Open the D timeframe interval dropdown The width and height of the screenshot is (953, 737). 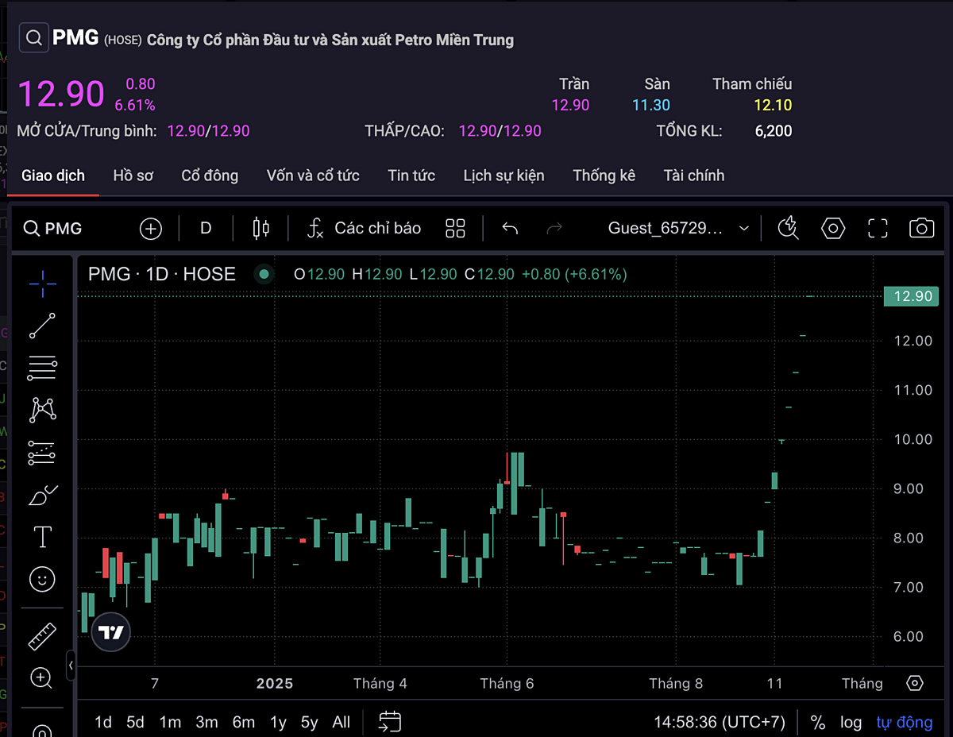coord(206,229)
